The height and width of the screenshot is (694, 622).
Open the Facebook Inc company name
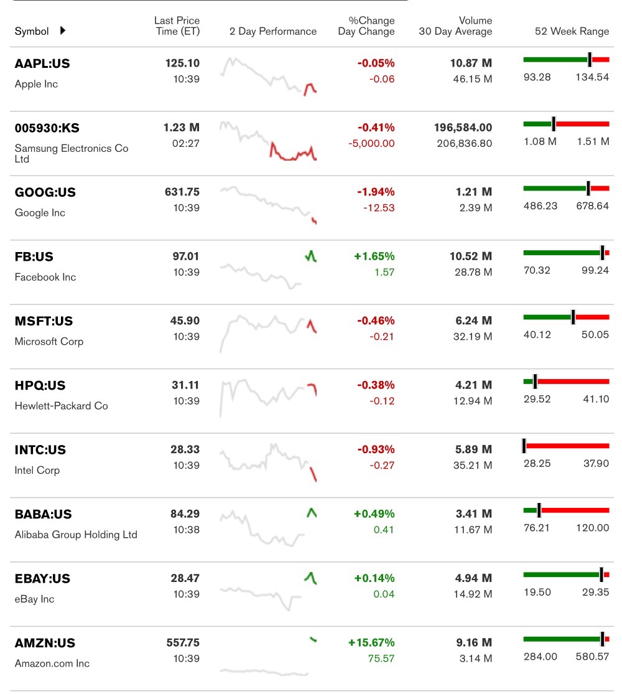[x=45, y=277]
